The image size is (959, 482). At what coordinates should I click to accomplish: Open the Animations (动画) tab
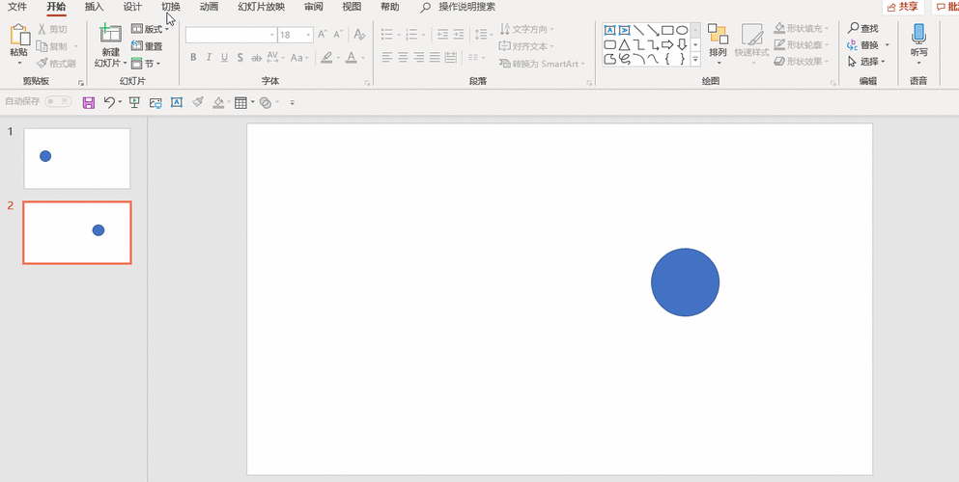(x=209, y=7)
